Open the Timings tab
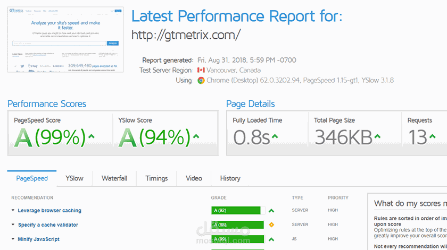 pyautogui.click(x=156, y=178)
